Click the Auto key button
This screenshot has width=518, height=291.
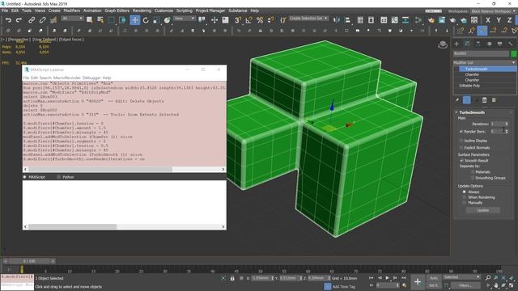[x=434, y=278]
